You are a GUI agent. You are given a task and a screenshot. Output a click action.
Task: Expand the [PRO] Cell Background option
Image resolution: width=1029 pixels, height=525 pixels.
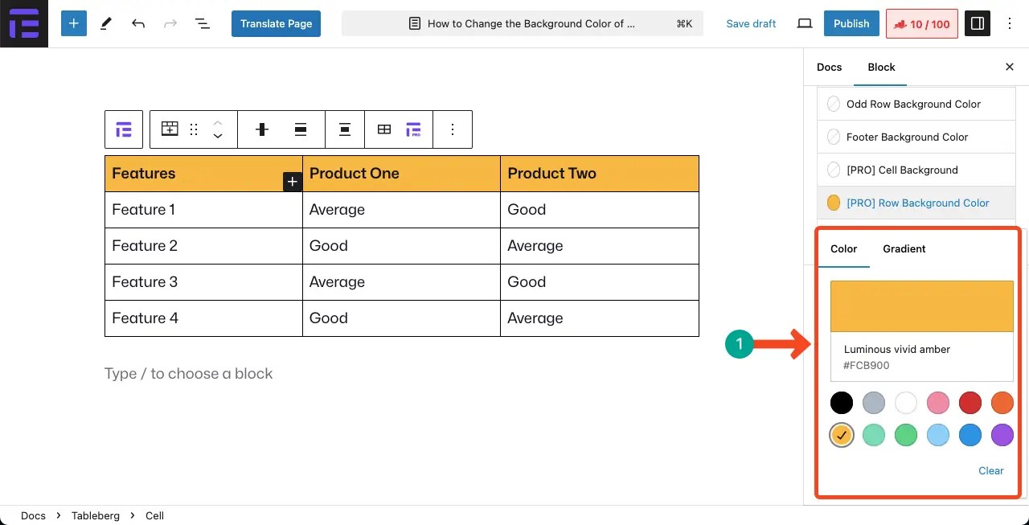[x=902, y=170]
